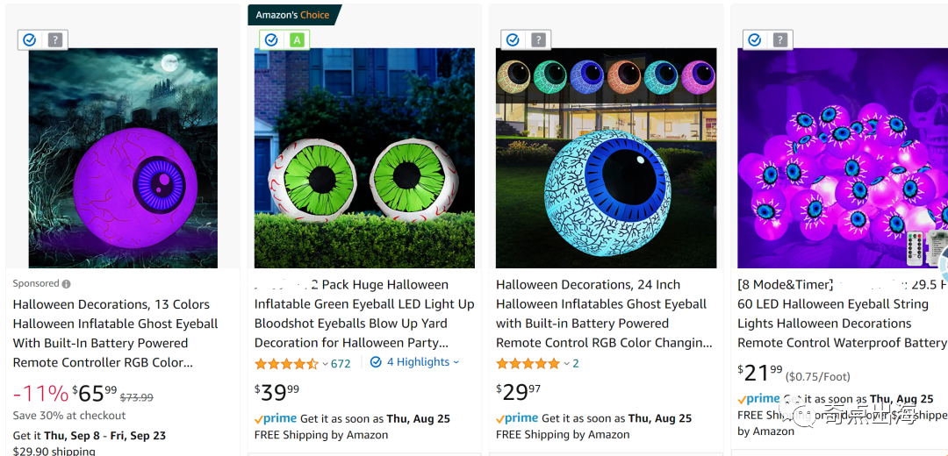Image resolution: width=948 pixels, height=456 pixels.
Task: Click the checkmark badge on the purple eyeball product
Action: tap(30, 39)
